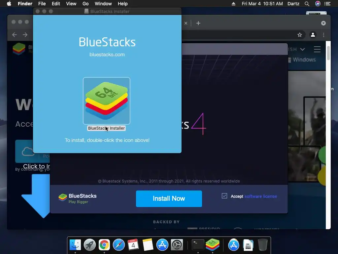Open the File menu
This screenshot has height=254, width=338.
(42, 4)
